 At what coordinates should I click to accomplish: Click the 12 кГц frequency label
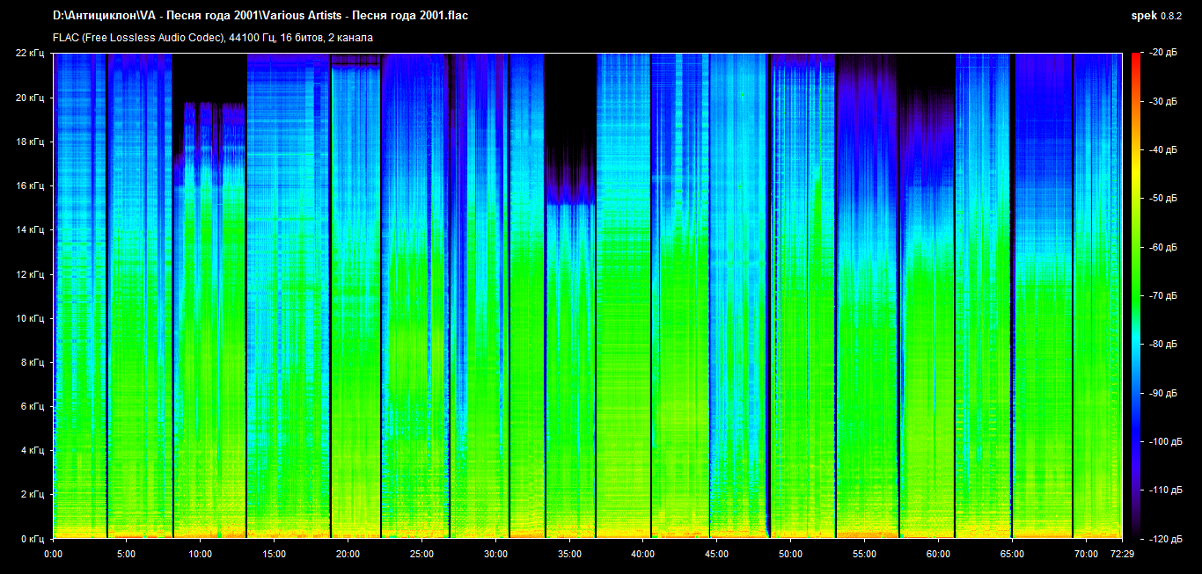(x=32, y=274)
